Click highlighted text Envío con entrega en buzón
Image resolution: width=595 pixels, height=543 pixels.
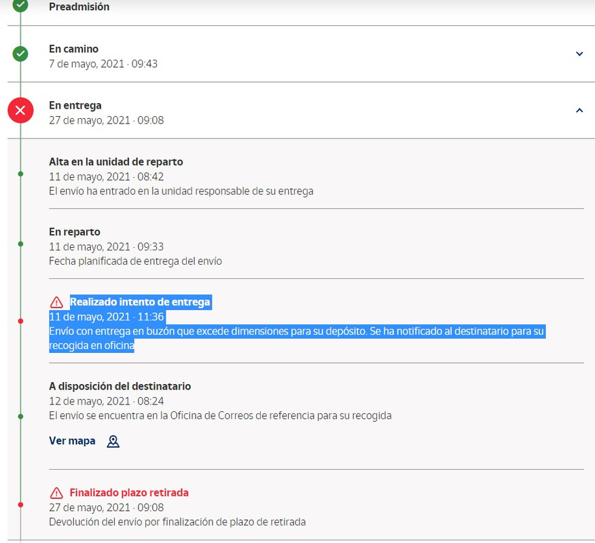(x=296, y=338)
